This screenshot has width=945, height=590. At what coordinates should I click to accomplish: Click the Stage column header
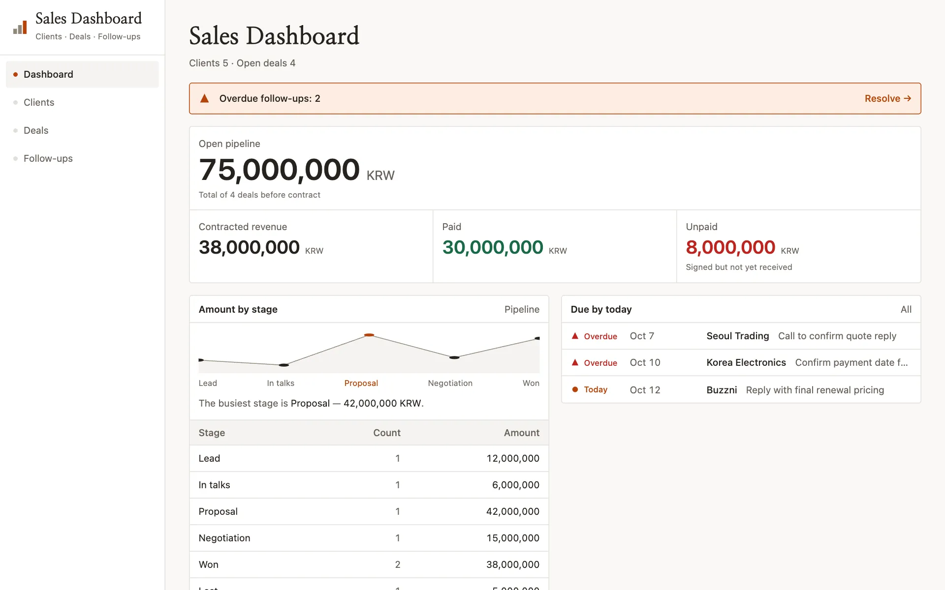tap(212, 433)
